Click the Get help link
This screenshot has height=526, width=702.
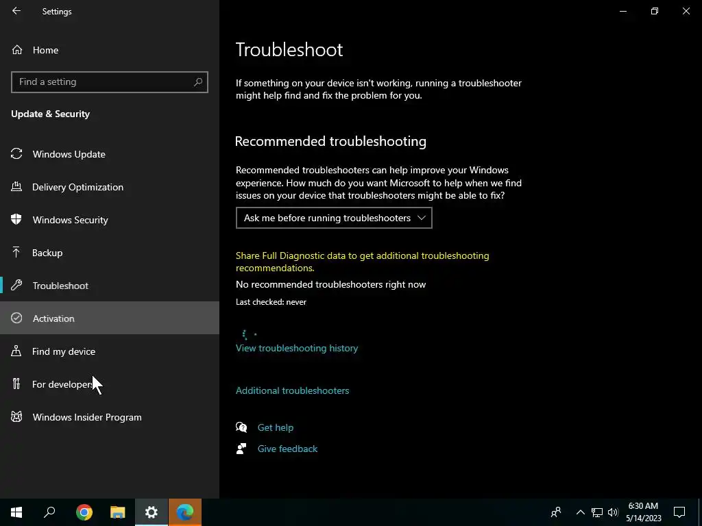(x=276, y=427)
